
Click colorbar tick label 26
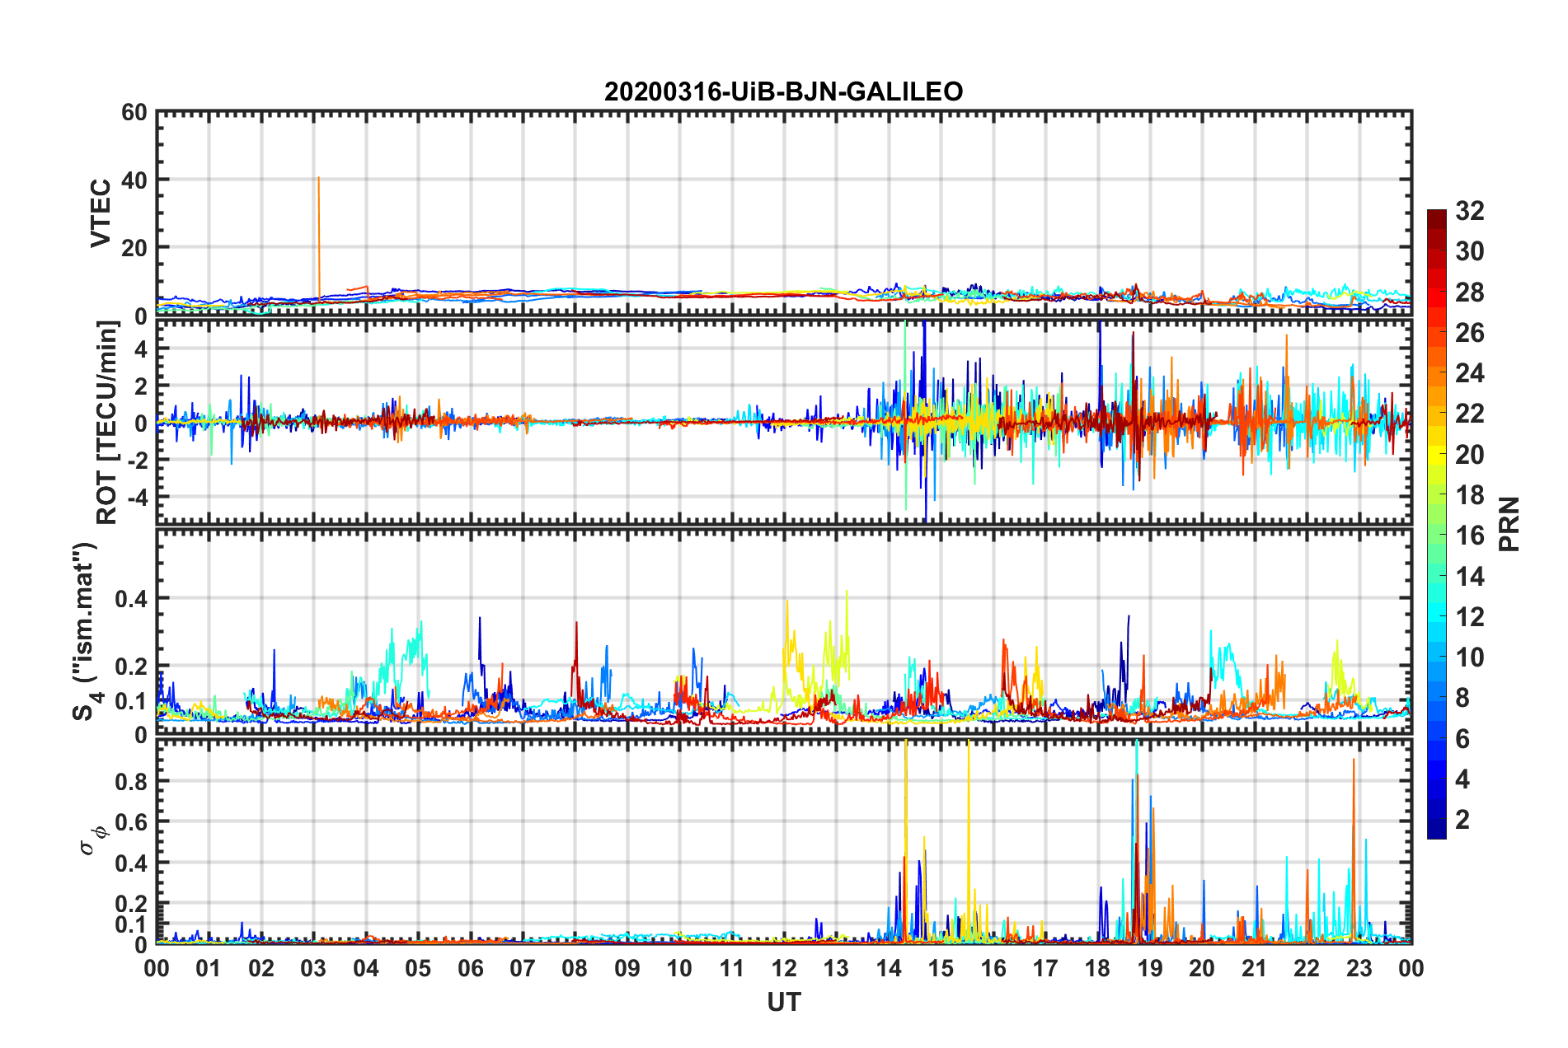(x=1469, y=333)
